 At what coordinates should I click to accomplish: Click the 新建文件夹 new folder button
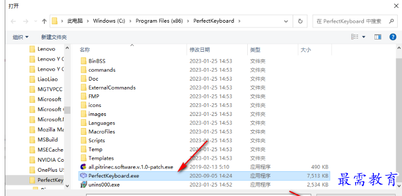coord(54,37)
